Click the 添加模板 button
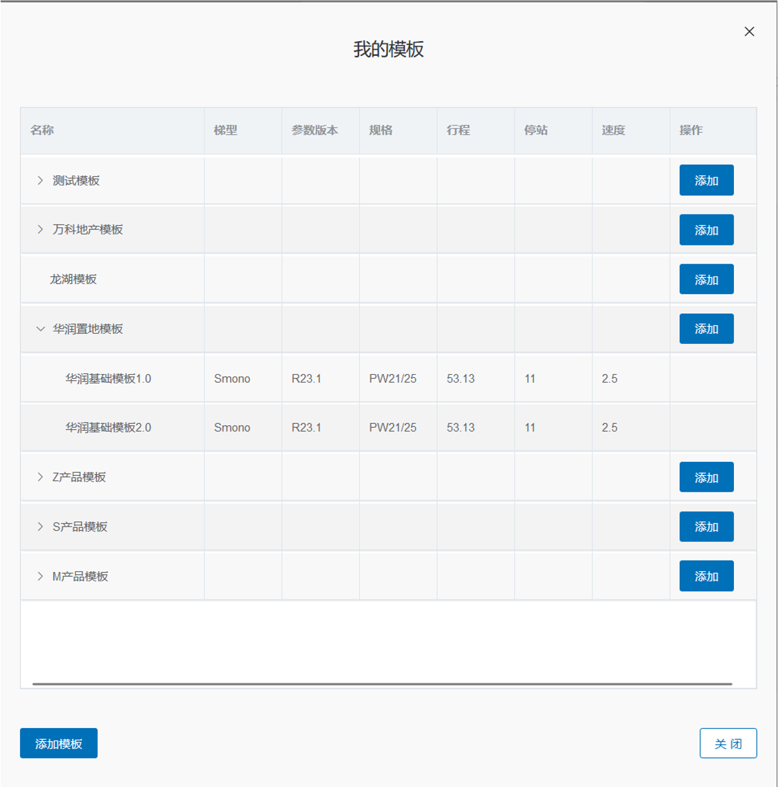The width and height of the screenshot is (778, 787). 58,743
